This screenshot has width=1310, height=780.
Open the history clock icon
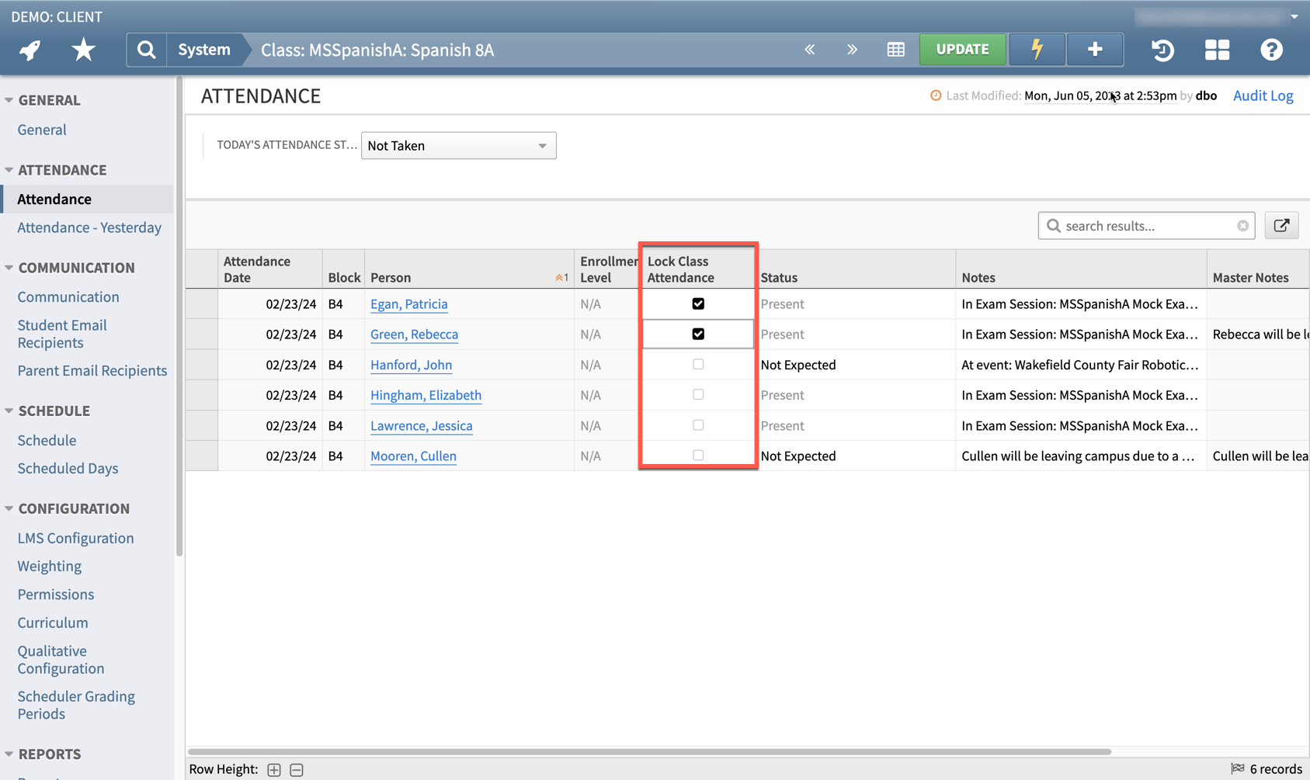1162,50
